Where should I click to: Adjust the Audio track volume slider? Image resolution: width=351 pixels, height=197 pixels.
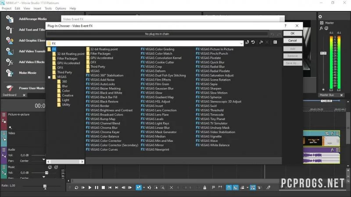[38, 155]
